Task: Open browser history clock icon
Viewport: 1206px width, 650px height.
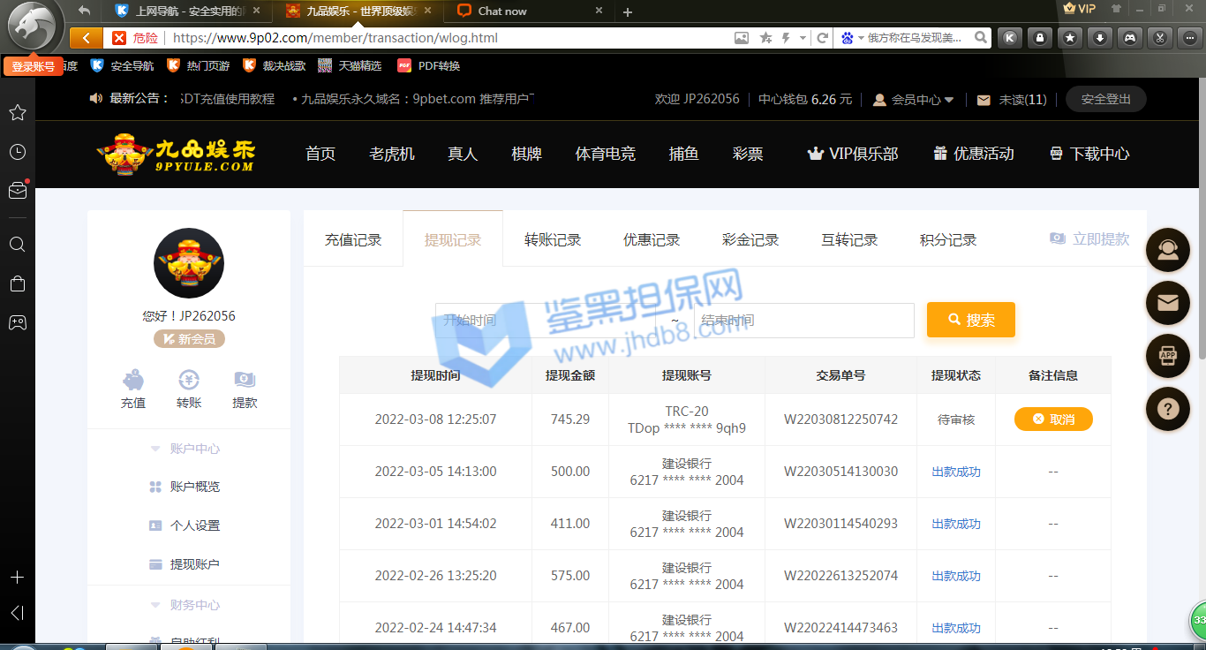Action: click(x=17, y=152)
